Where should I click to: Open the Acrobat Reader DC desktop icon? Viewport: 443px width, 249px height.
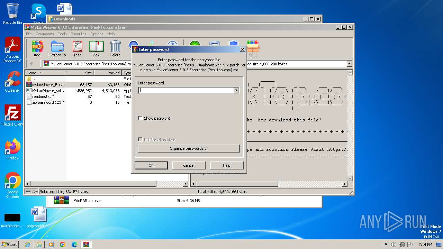click(x=12, y=50)
